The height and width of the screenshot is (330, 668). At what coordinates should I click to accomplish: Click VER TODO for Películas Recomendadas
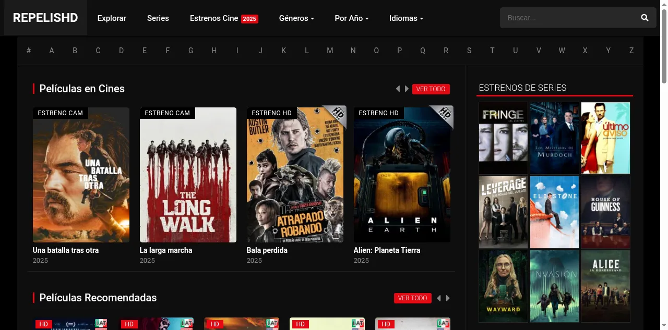click(412, 298)
